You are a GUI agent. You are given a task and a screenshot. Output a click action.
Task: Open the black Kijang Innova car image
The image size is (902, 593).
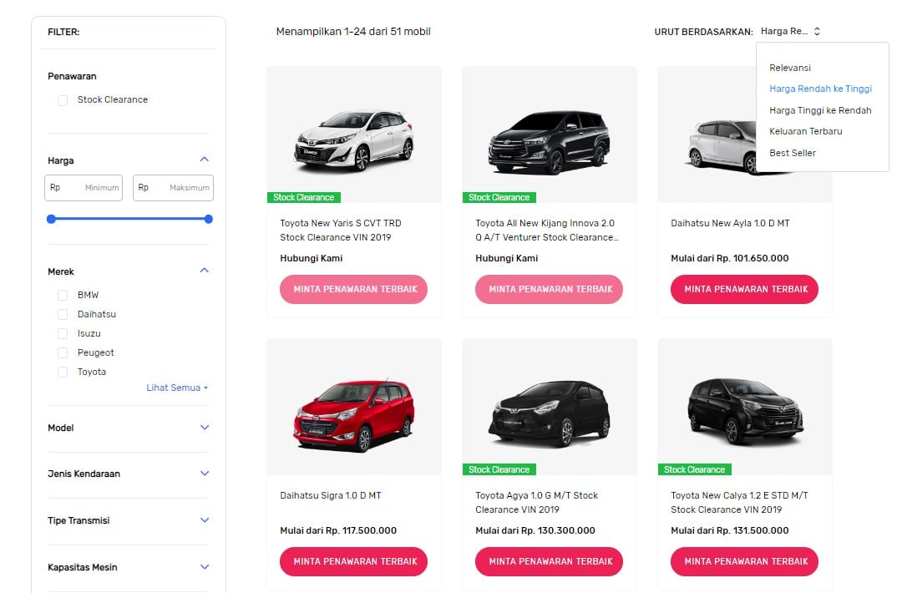tap(550, 142)
